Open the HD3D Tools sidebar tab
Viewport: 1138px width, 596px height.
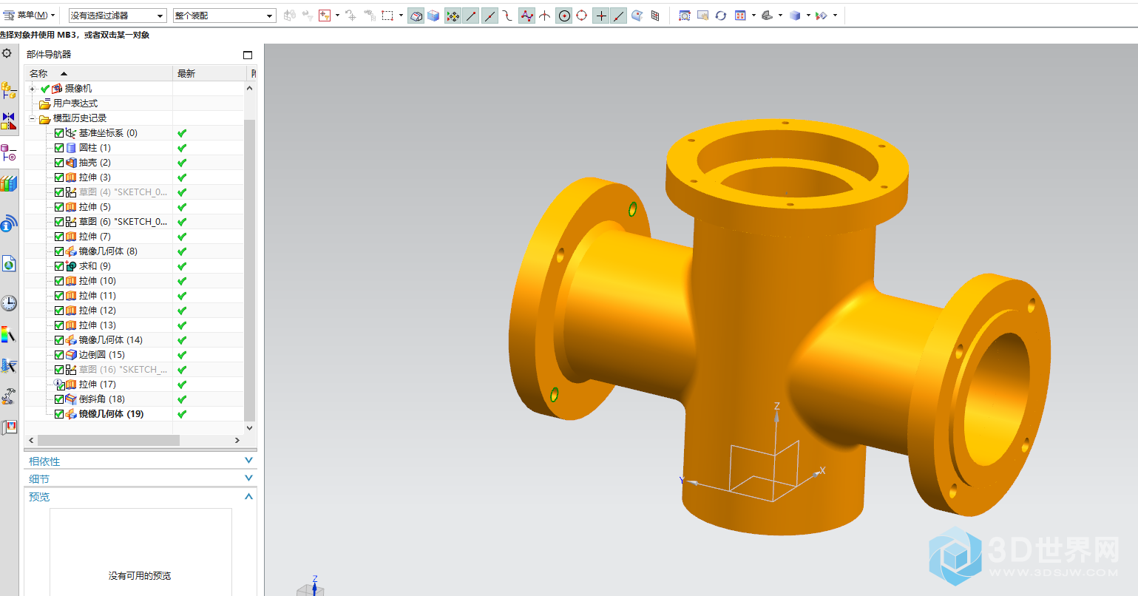coord(9,223)
